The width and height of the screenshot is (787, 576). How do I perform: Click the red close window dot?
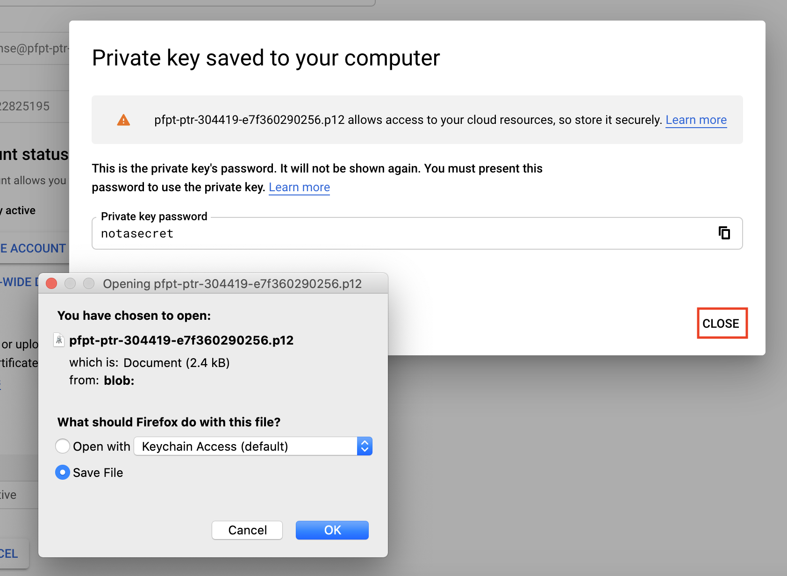51,283
